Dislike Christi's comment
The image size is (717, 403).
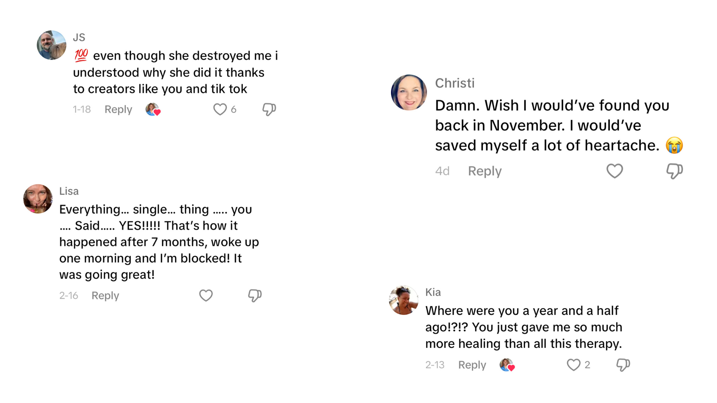click(x=674, y=171)
